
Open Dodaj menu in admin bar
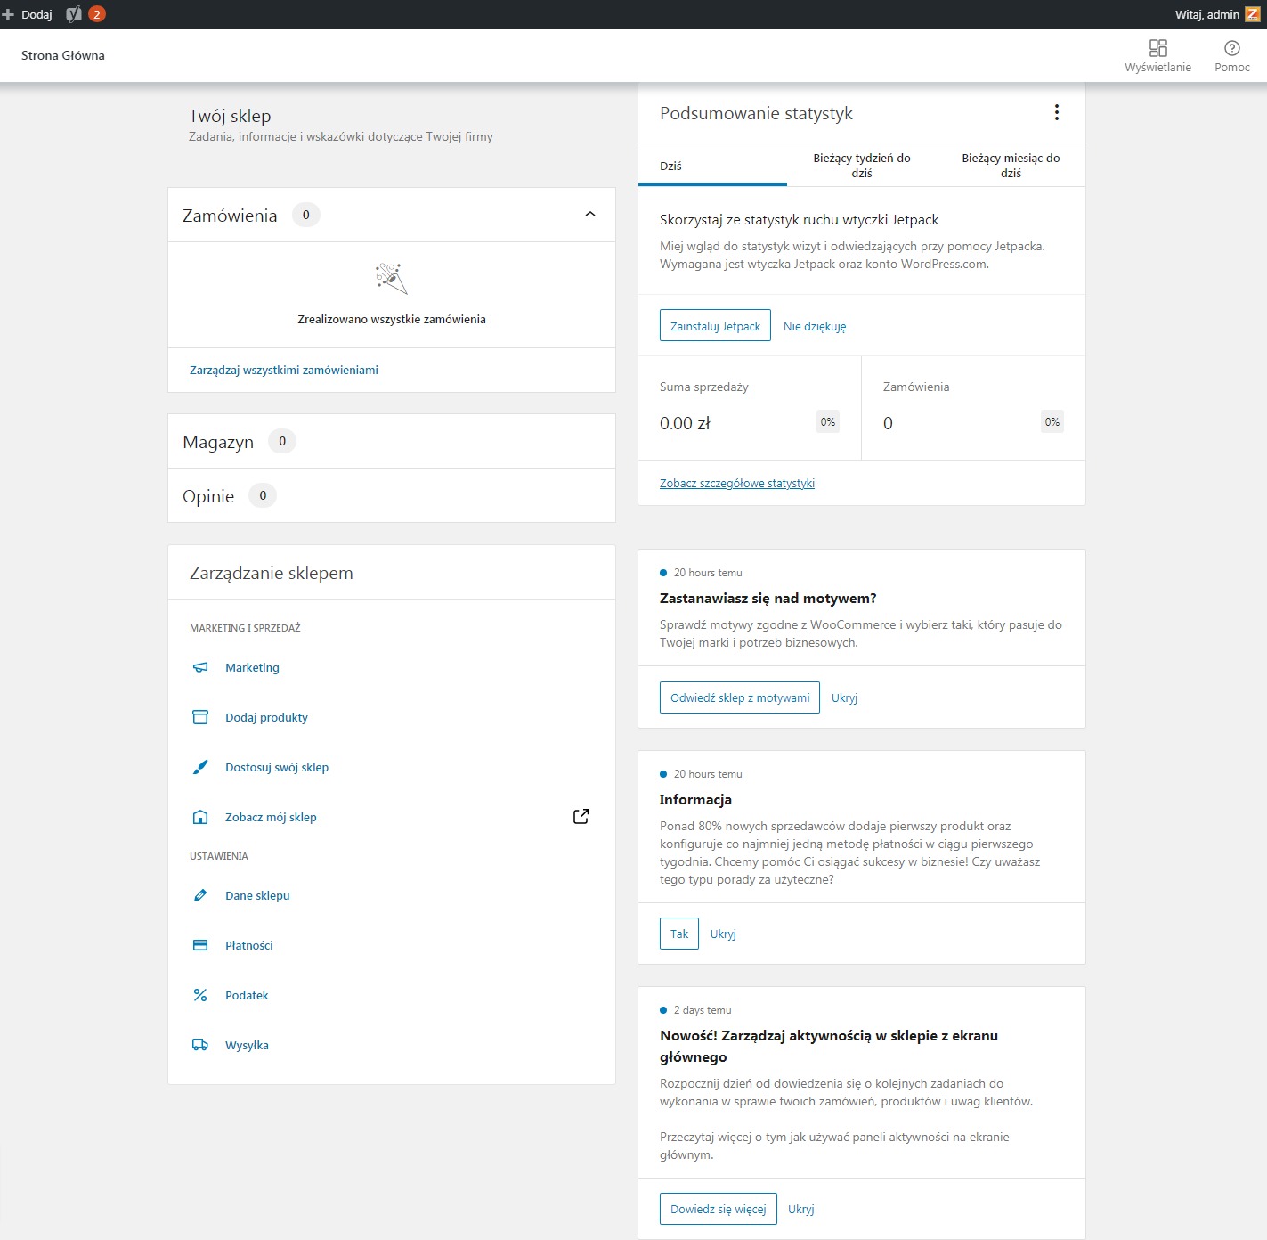click(28, 14)
